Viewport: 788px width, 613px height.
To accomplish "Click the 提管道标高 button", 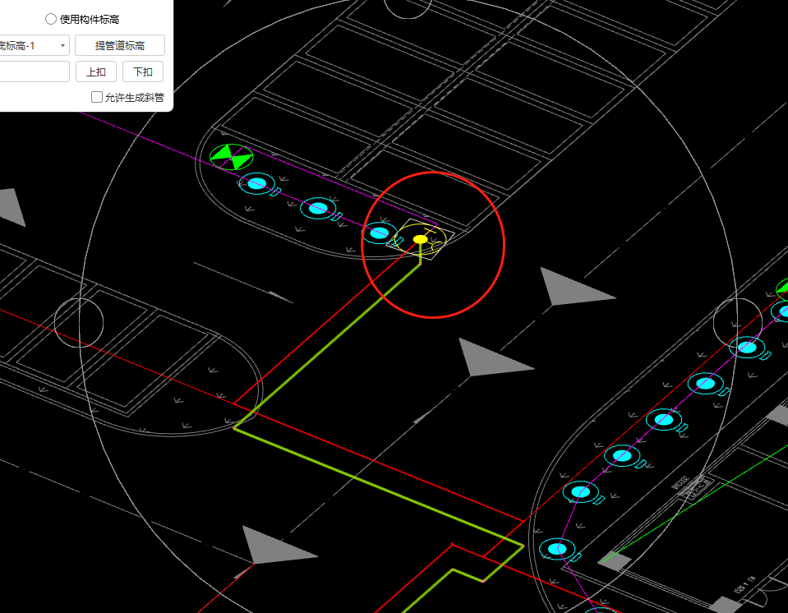I will pyautogui.click(x=120, y=46).
